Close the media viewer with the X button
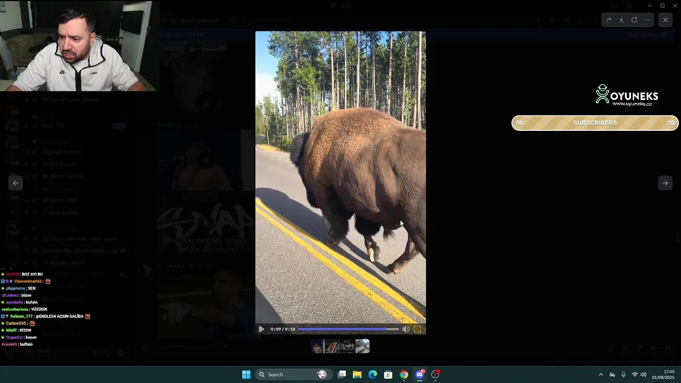 tap(665, 20)
